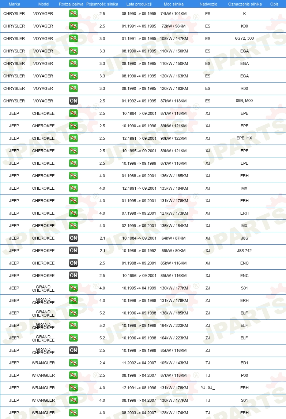Click diesel ON icon in Cherokee 10.1996 ENC row
The height and width of the screenshot is (419, 286).
(x=73, y=275)
